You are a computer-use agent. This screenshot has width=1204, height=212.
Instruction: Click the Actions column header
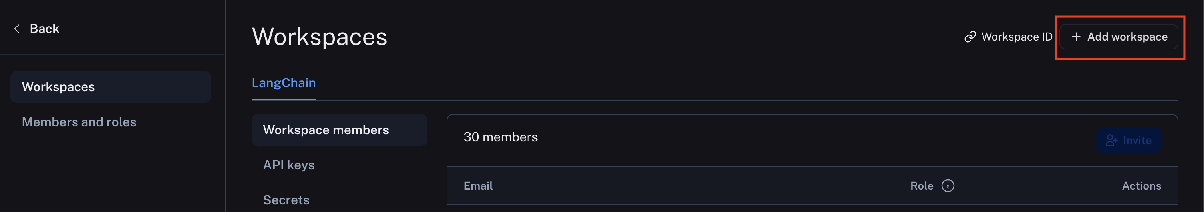click(x=1141, y=186)
